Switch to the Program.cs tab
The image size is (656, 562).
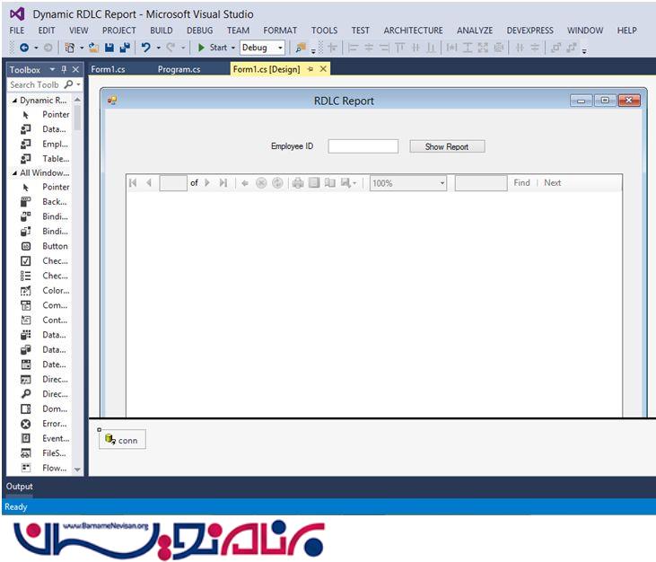coord(179,69)
